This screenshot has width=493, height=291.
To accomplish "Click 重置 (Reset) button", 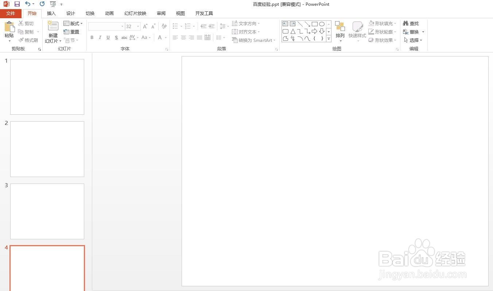I will pos(71,32).
